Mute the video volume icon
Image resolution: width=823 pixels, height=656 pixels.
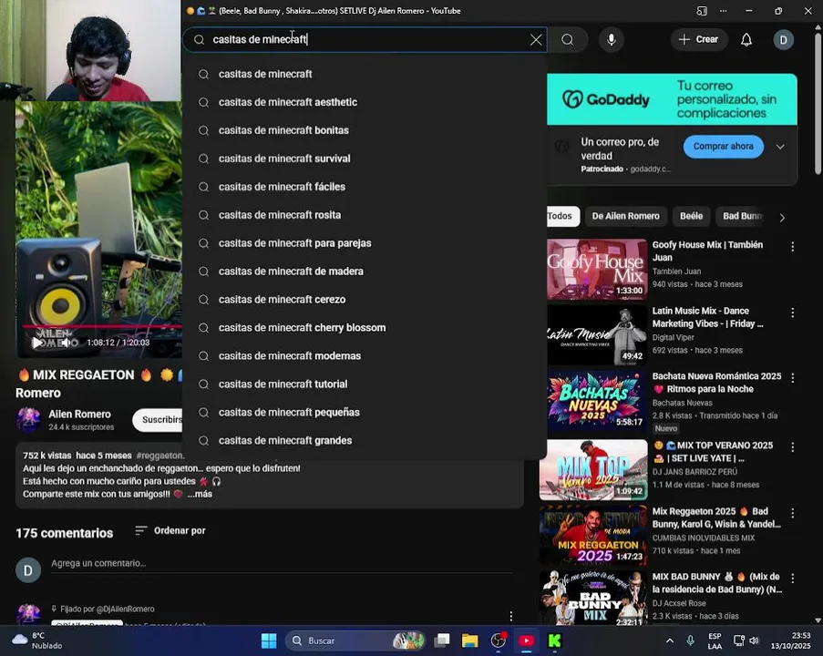coord(67,343)
